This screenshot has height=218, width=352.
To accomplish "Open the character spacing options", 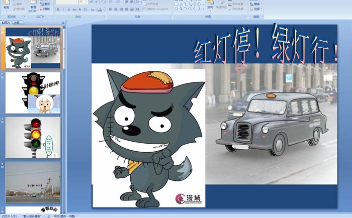I will tap(85, 10).
